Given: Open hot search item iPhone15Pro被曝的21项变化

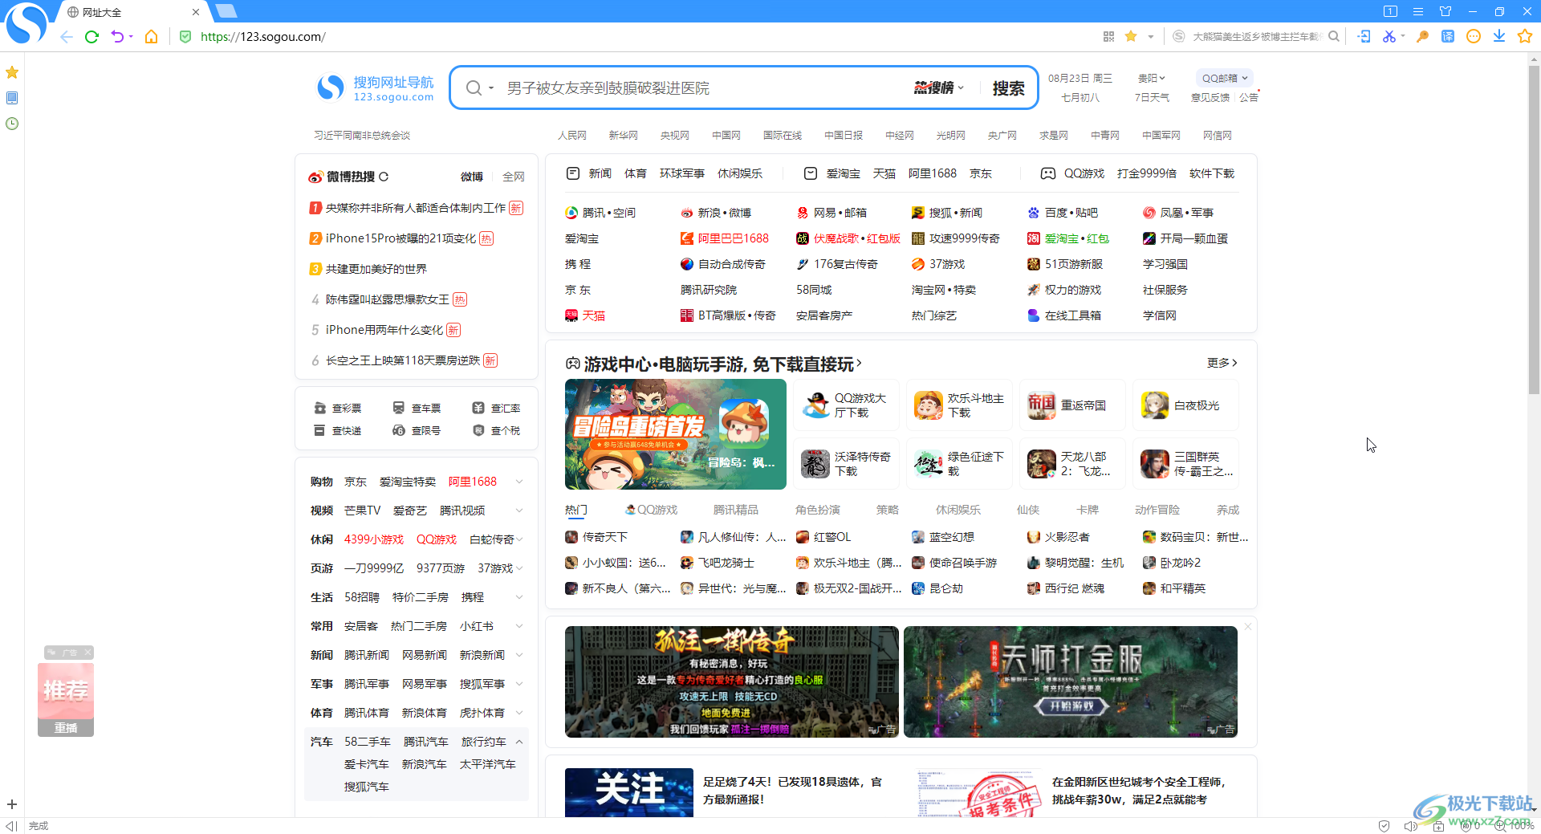Looking at the screenshot, I should [x=400, y=238].
